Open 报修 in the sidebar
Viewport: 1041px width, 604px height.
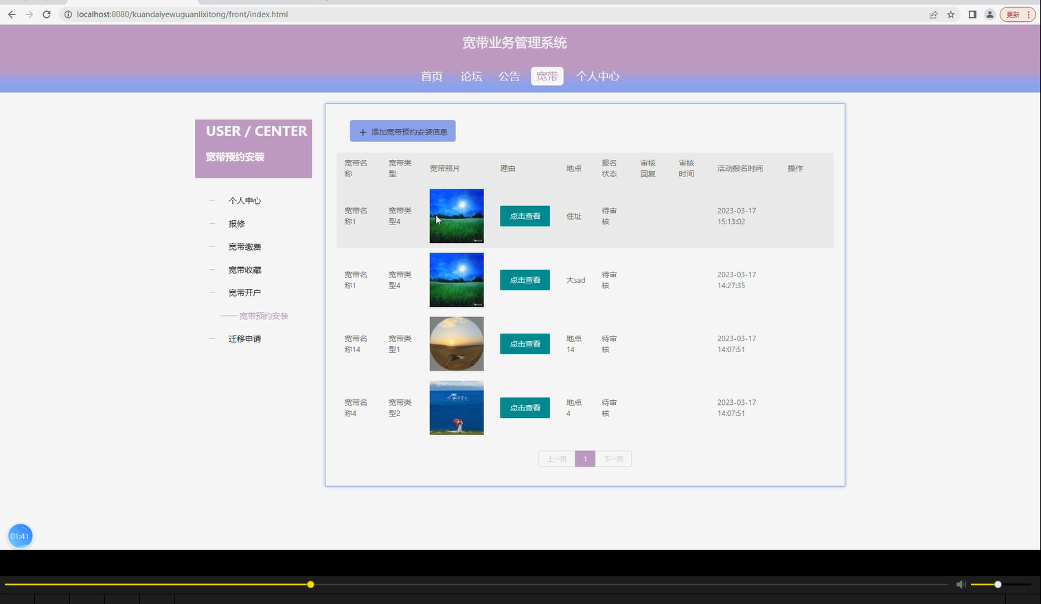click(236, 224)
